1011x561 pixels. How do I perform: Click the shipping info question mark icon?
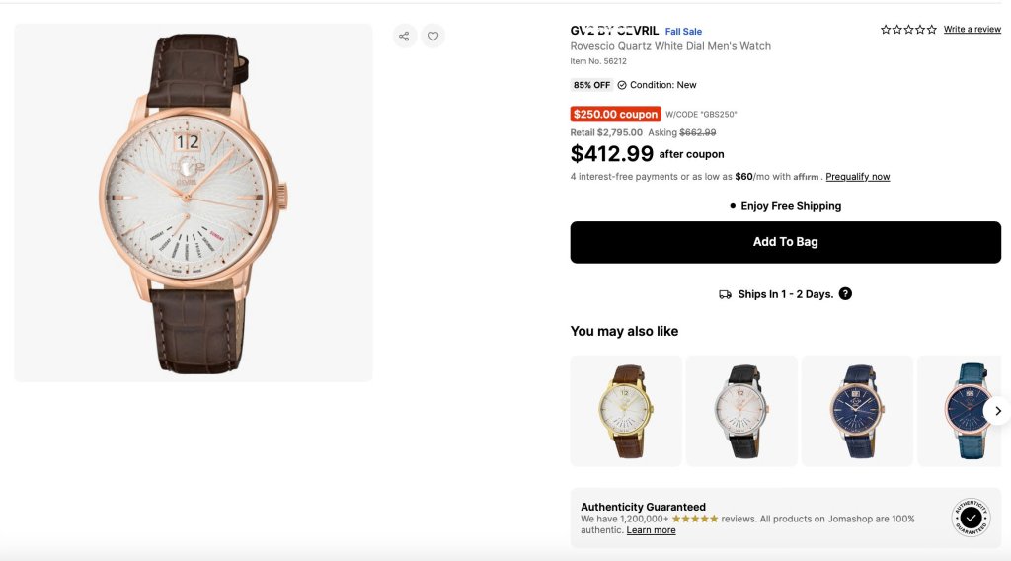pyautogui.click(x=845, y=294)
